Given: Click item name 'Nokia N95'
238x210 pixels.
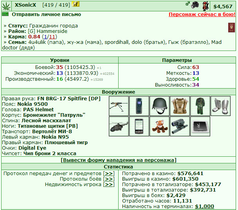Looking at the screenshot, I should (55, 137).
